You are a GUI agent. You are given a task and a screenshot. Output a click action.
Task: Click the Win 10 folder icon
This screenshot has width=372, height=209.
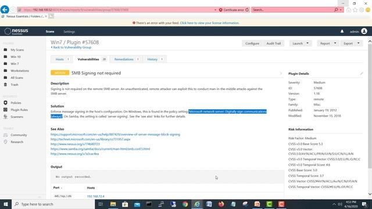pyautogui.click(x=5, y=57)
